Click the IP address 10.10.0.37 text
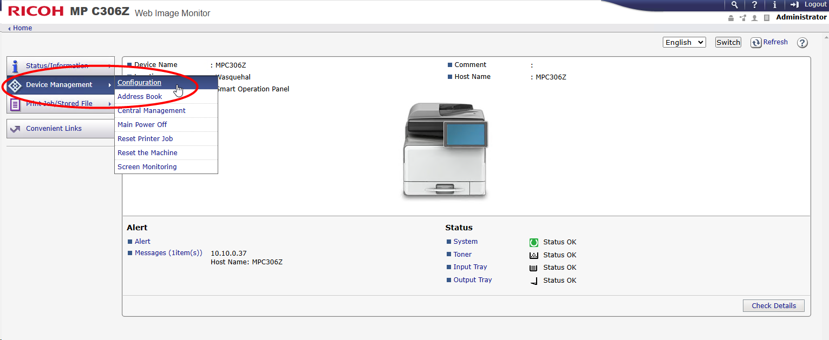829x340 pixels. point(229,254)
